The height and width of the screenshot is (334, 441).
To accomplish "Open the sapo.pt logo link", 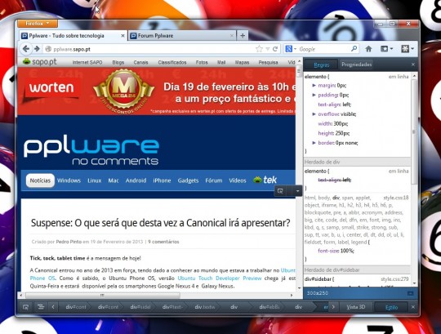I will 40,62.
